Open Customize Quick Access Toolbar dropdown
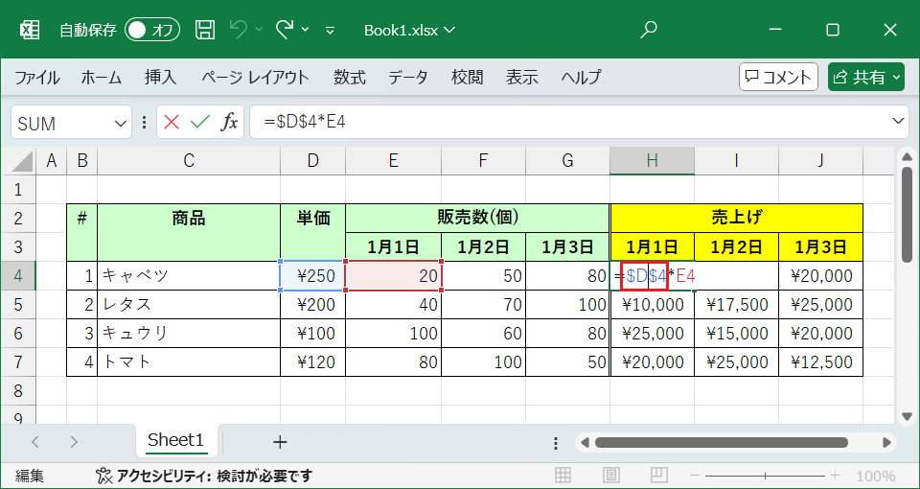 pos(331,30)
